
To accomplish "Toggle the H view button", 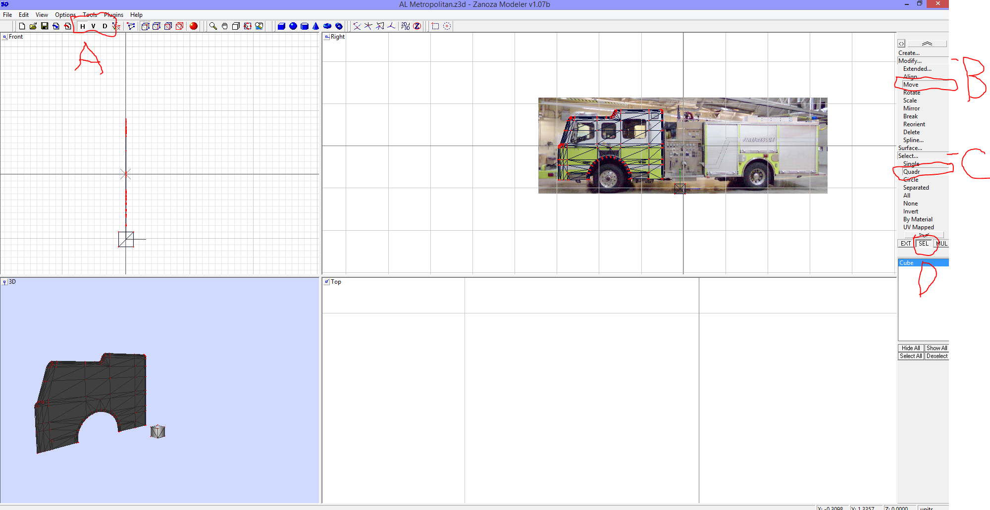I will click(x=82, y=26).
